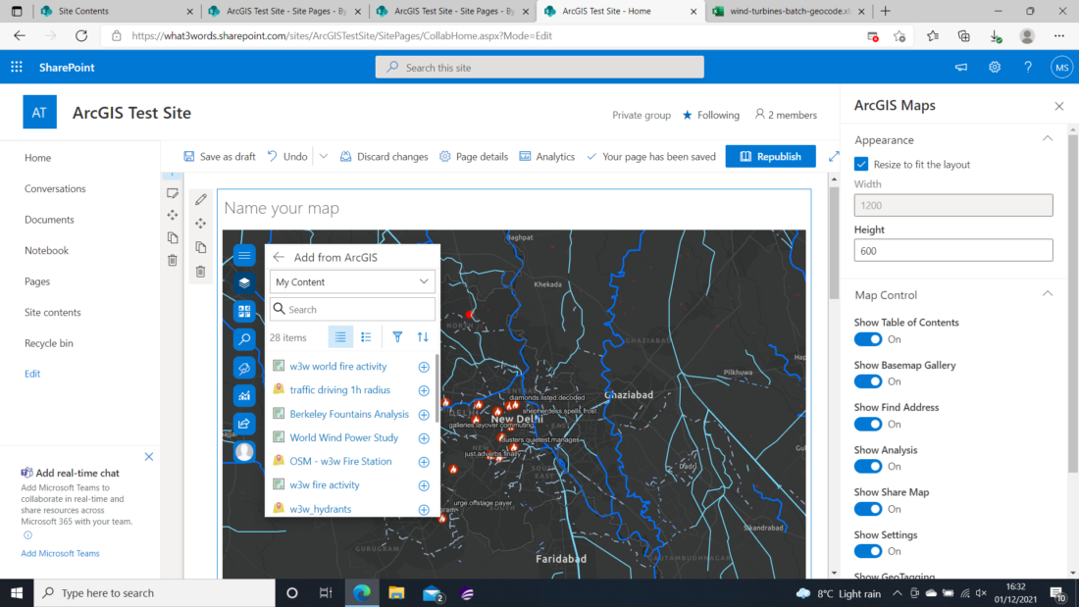Open Conversations in site navigation
Image resolution: width=1079 pixels, height=607 pixels.
coord(55,188)
